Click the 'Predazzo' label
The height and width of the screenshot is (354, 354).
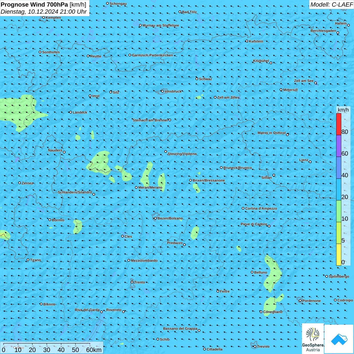click(175, 243)
